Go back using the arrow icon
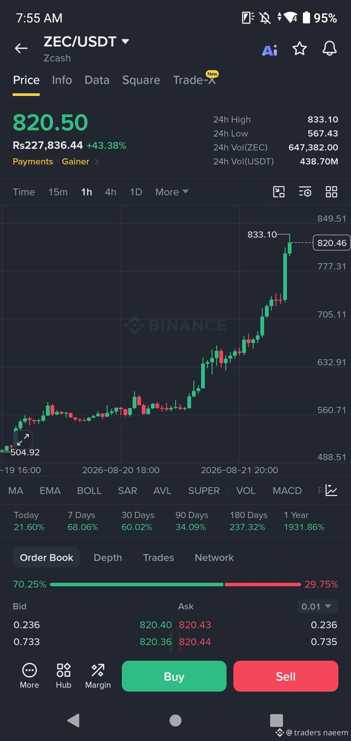351x741 pixels. (x=21, y=48)
